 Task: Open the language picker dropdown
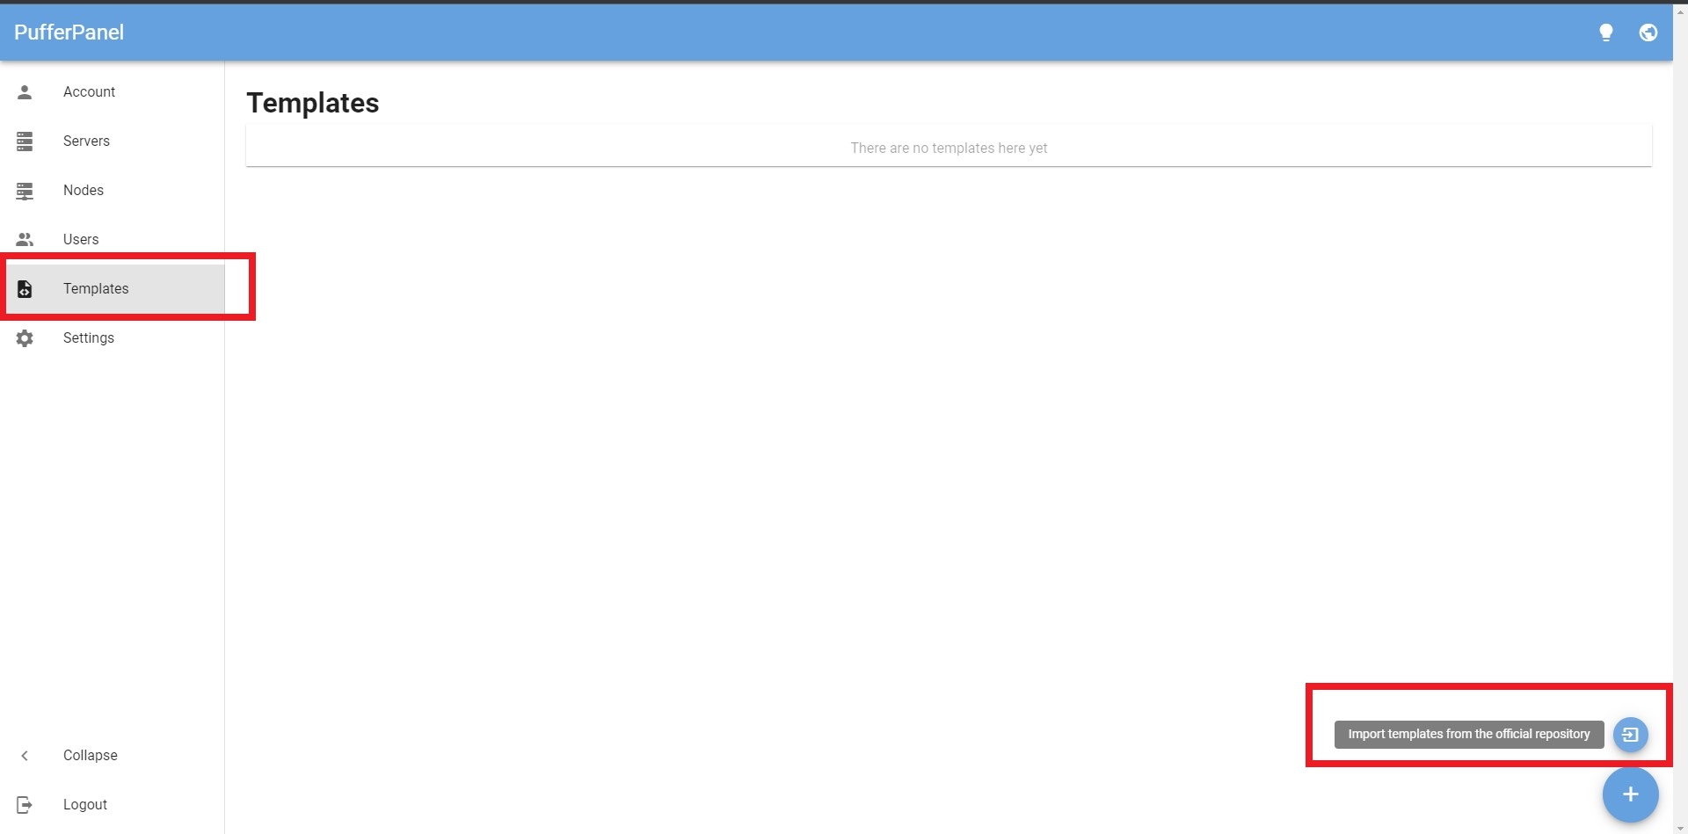pos(1648,33)
